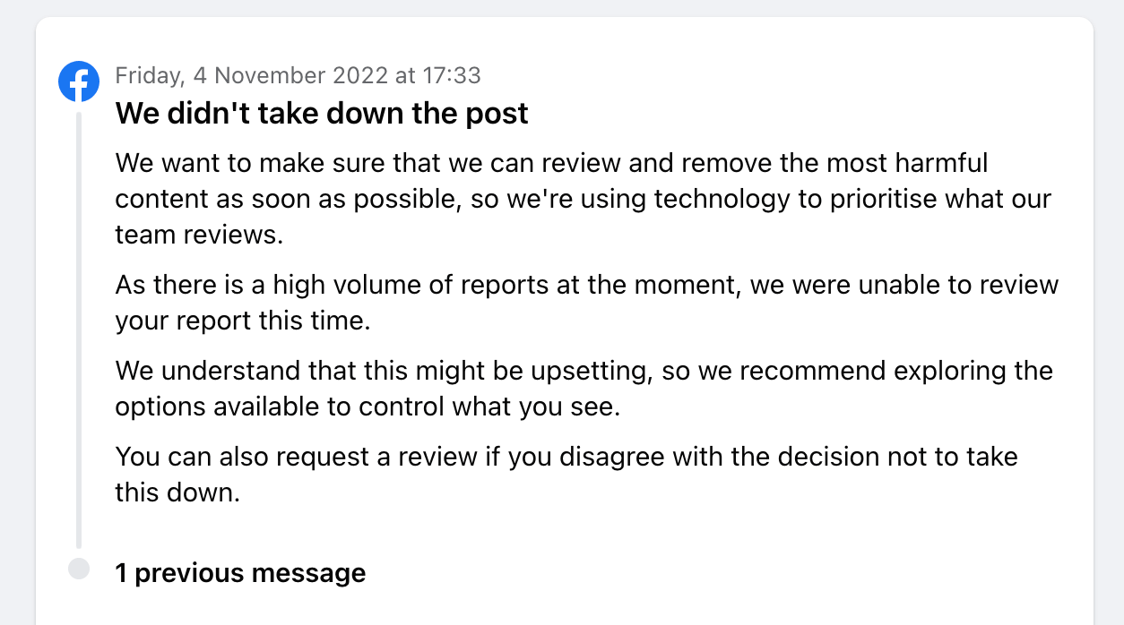This screenshot has width=1124, height=625.
Task: Click the vertical timeline connector line
Action: (79, 330)
